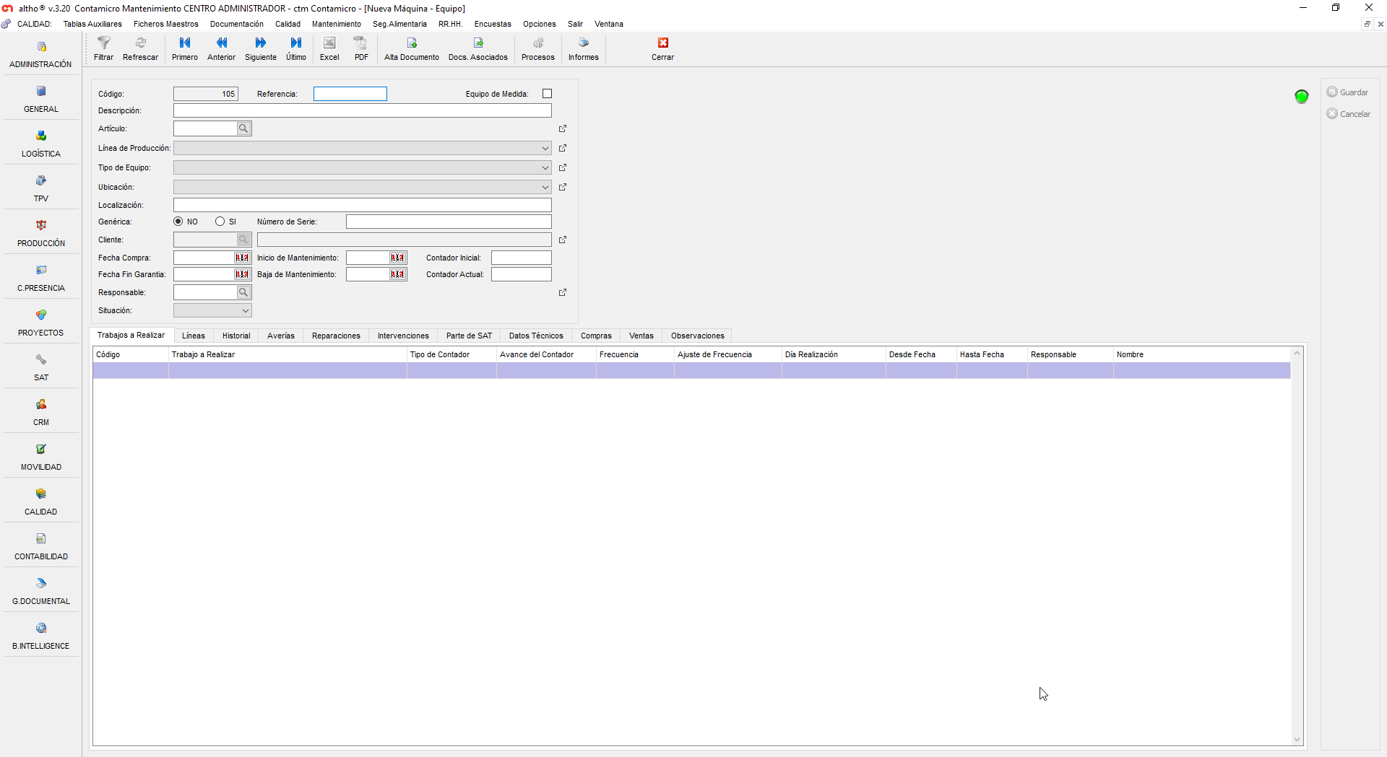Viewport: 1387px width, 757px height.
Task: Select the NO radio for Genérica
Action: (178, 222)
